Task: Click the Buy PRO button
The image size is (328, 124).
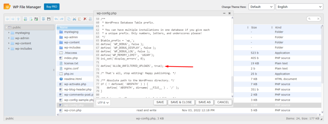Action: coord(52,7)
